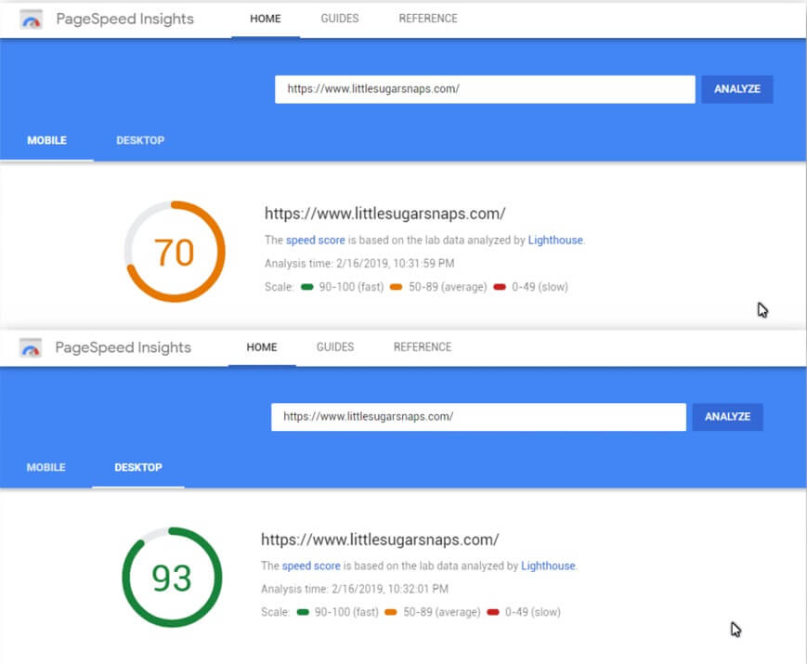Click the 'Analysis time: 2/16/2019, 10:32:01 PM' text

pyautogui.click(x=355, y=589)
